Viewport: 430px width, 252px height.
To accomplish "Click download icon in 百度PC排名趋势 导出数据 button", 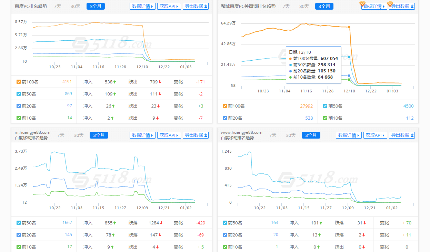I will [206, 6].
